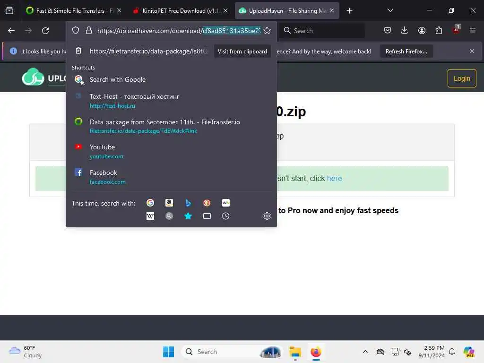The width and height of the screenshot is (484, 363).
Task: Click into the address bar URL field
Action: click(179, 31)
